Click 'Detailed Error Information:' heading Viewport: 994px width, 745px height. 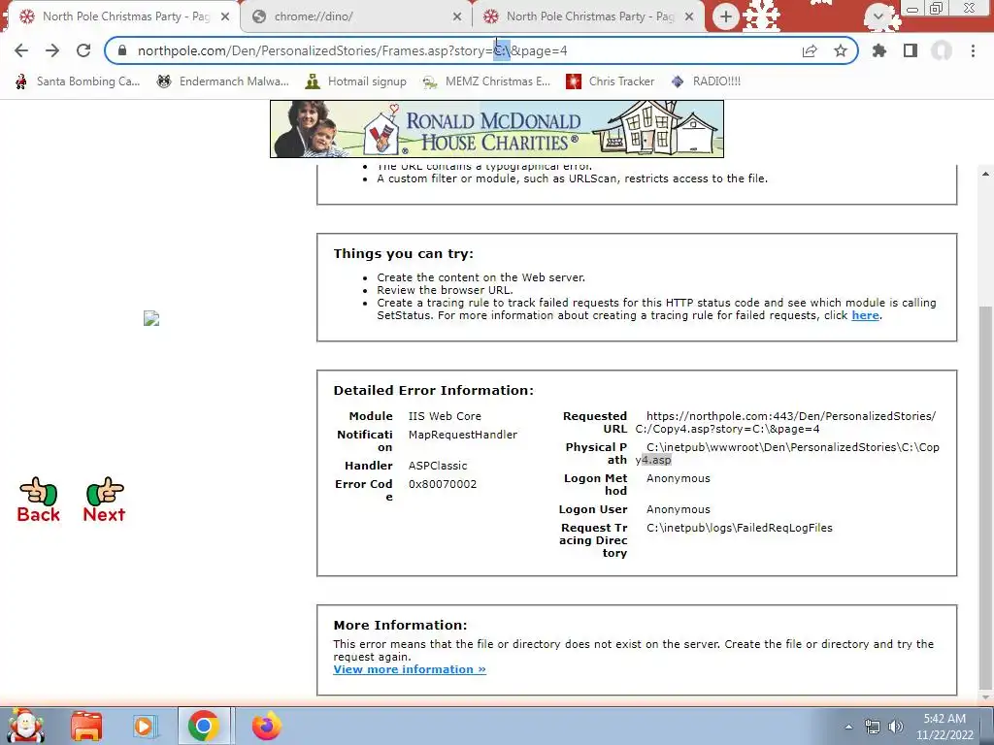[x=434, y=390]
